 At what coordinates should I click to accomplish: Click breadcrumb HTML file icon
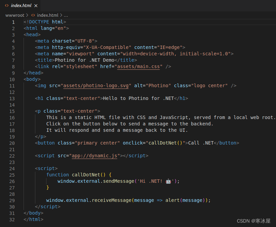[x=33, y=15]
